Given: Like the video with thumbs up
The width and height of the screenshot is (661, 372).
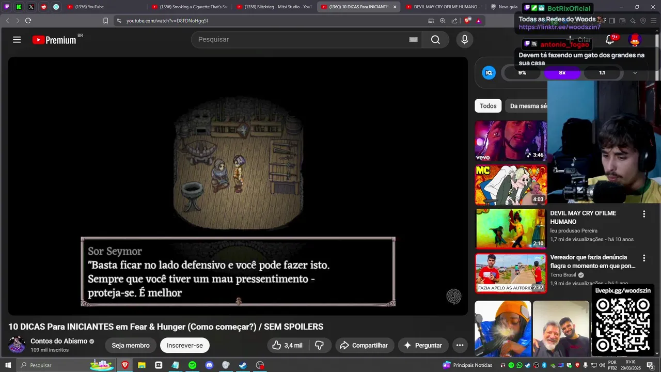Looking at the screenshot, I should coord(287,345).
